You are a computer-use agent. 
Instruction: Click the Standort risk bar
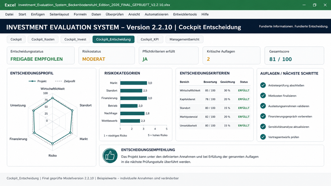tap(131, 90)
